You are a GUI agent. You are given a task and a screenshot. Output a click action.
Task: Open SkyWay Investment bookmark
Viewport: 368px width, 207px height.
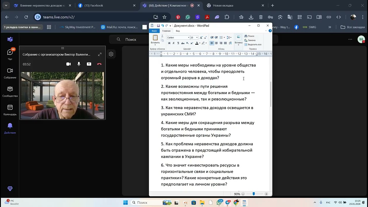point(78,27)
